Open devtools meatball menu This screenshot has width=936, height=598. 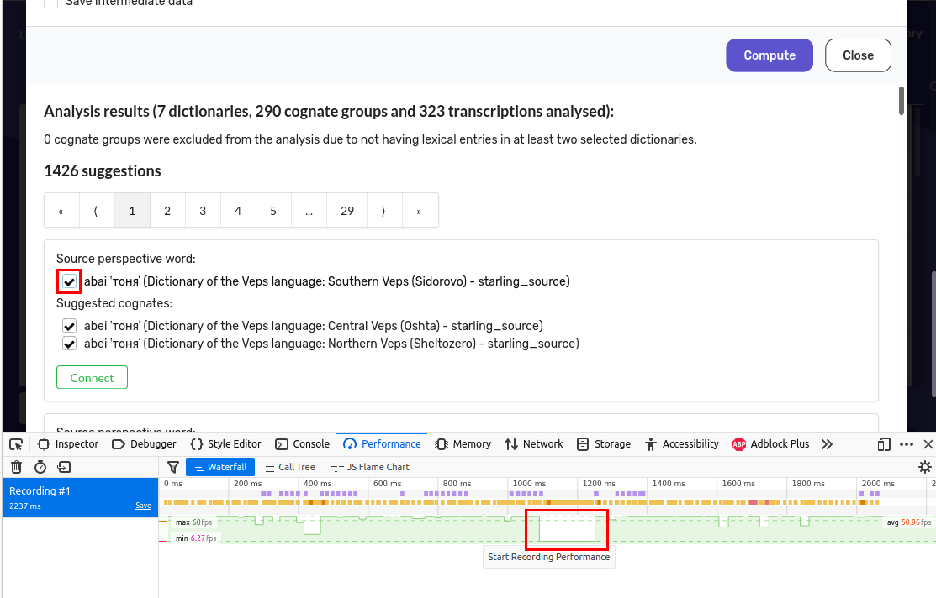(x=907, y=443)
